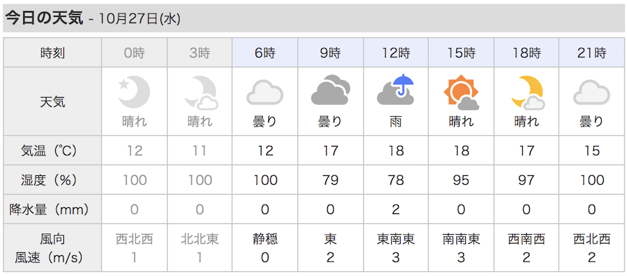
Task: Click the cloud icon at 21時
Action: (591, 92)
